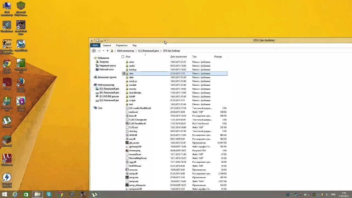Screen dimensions: 352x198
Task: Select the QuickBinder folder in file list
Action: [x=135, y=93]
